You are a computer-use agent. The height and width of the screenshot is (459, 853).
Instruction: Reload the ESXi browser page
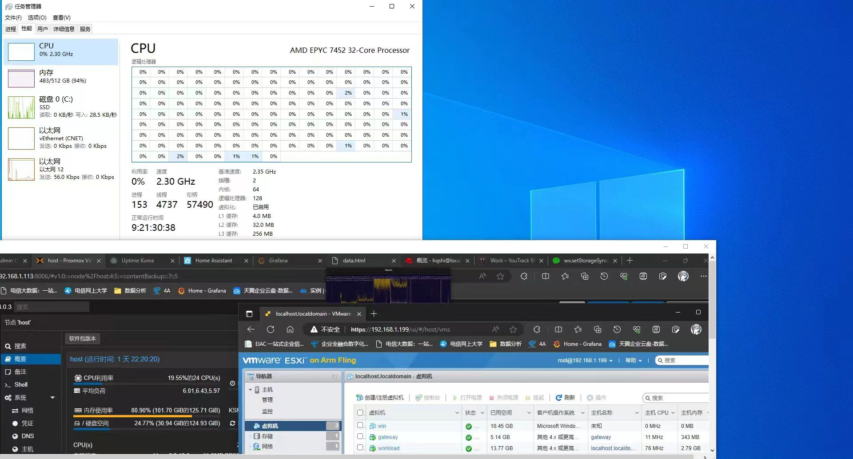pyautogui.click(x=271, y=329)
